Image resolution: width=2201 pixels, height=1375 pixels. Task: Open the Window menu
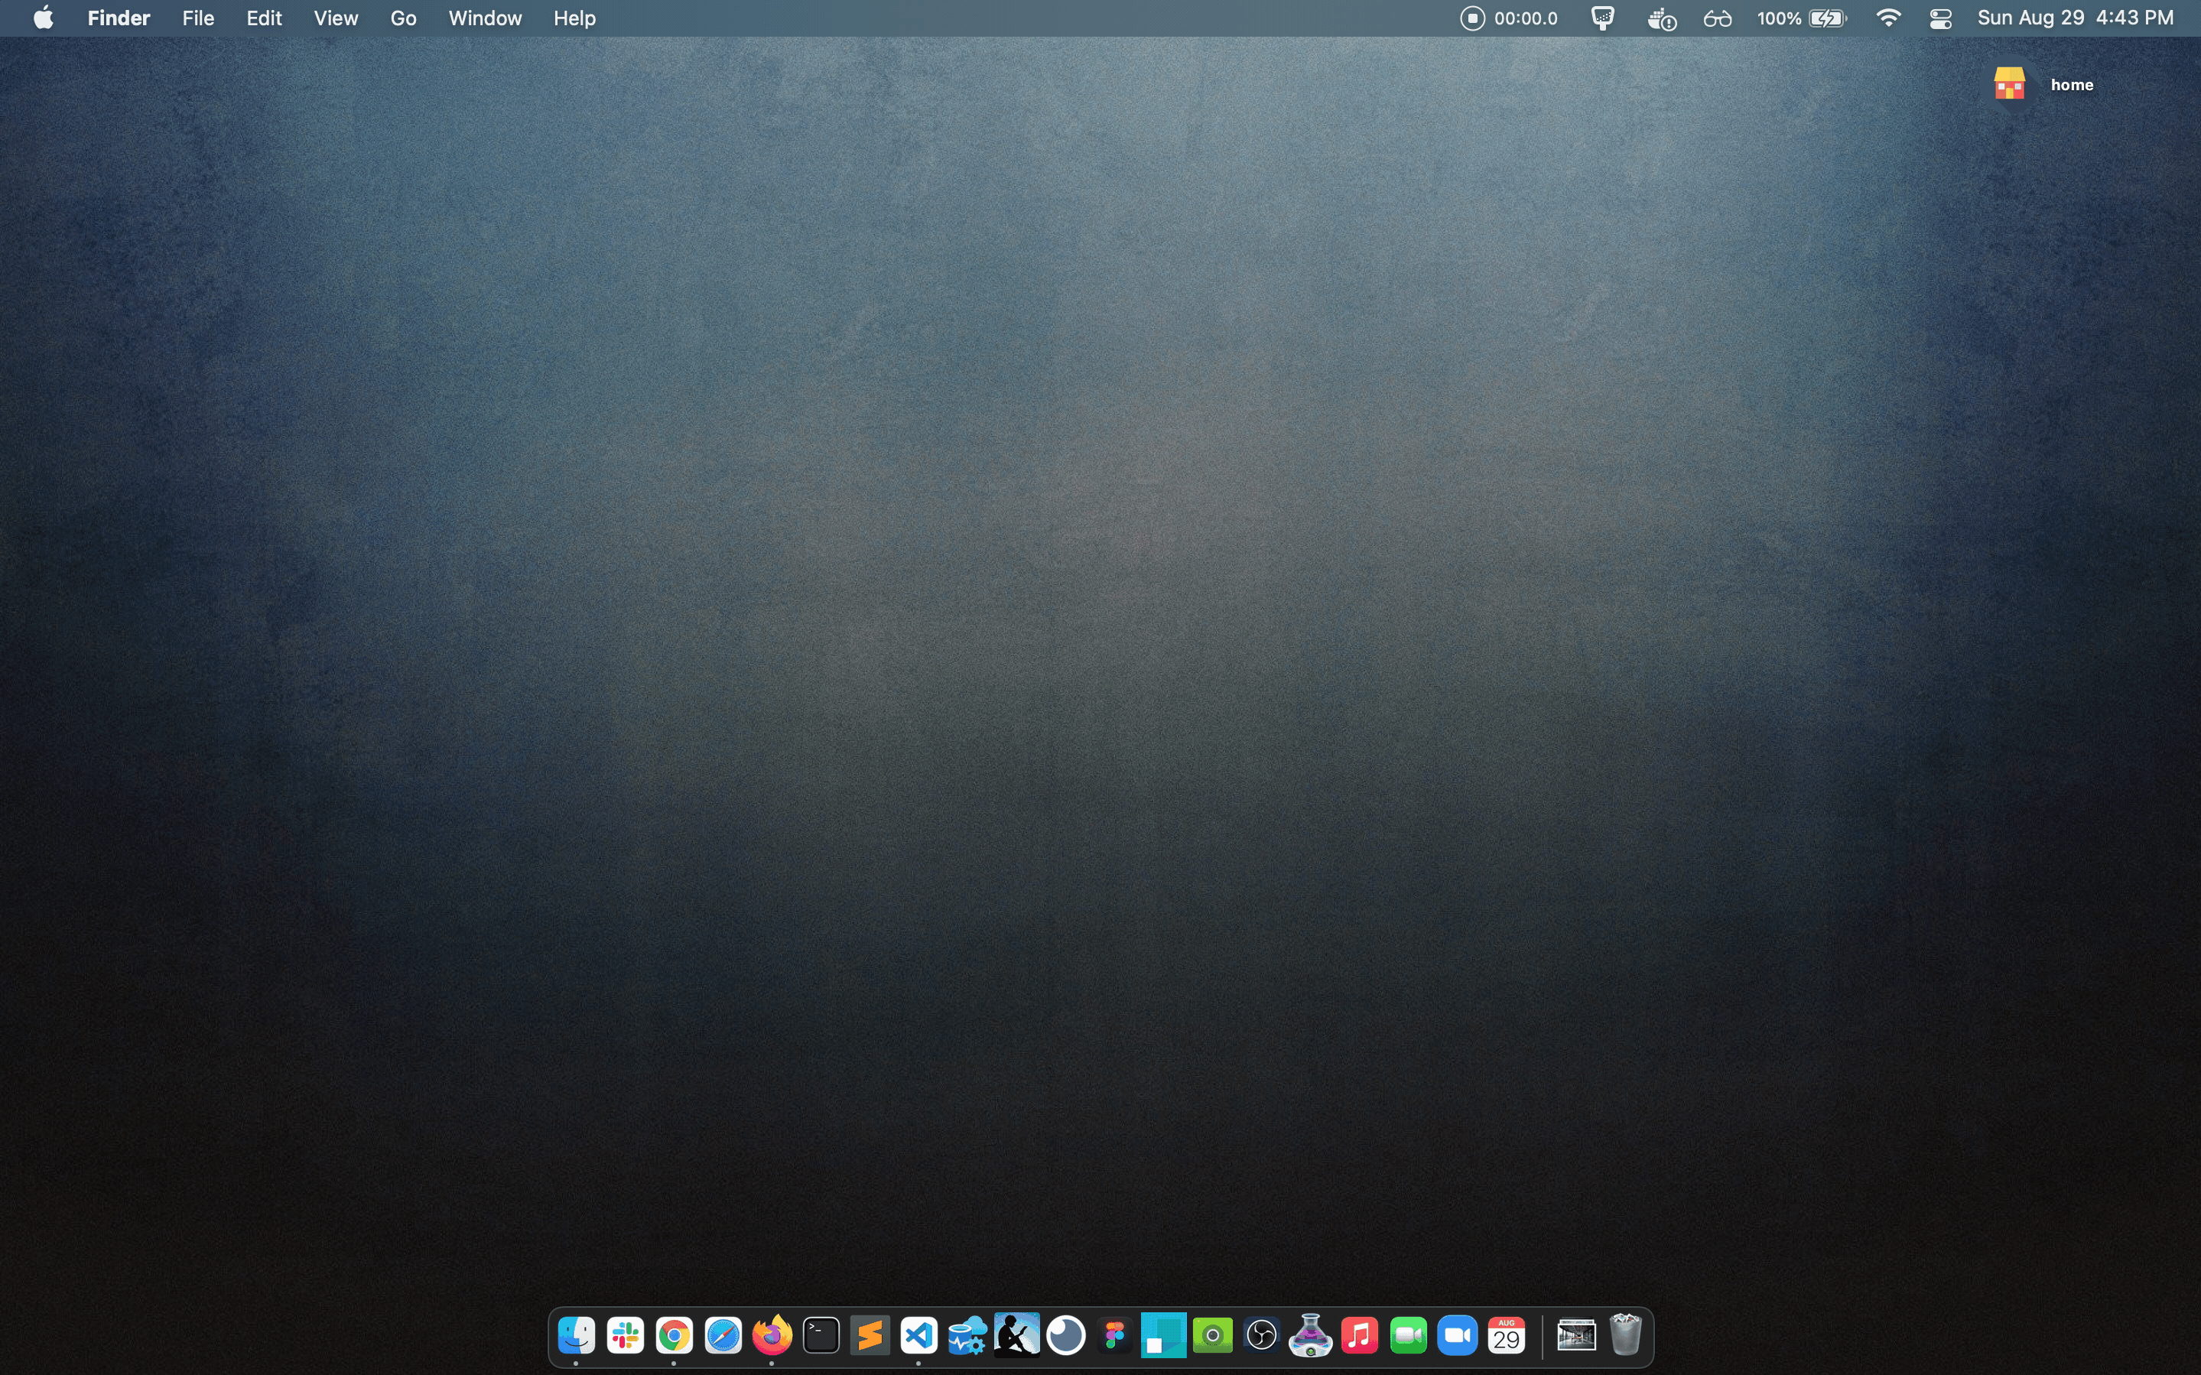coord(485,18)
